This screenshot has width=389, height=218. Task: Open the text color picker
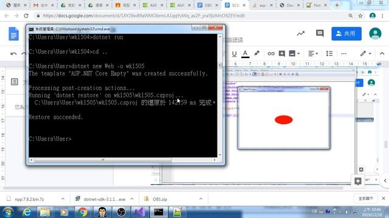(245, 54)
